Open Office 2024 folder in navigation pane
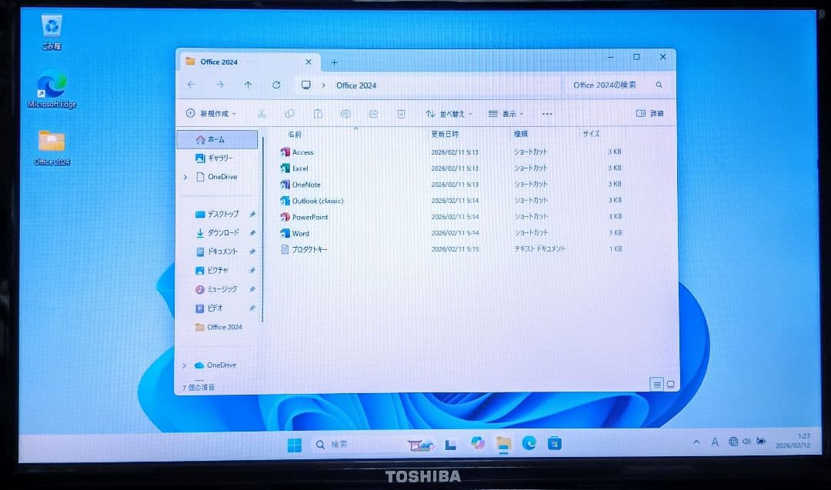The width and height of the screenshot is (831, 490). (x=219, y=328)
